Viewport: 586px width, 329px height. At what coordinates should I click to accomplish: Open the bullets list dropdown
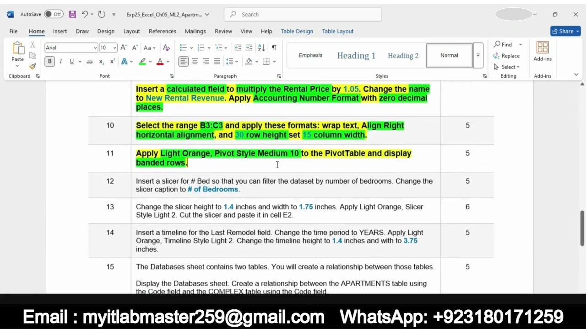pos(191,48)
